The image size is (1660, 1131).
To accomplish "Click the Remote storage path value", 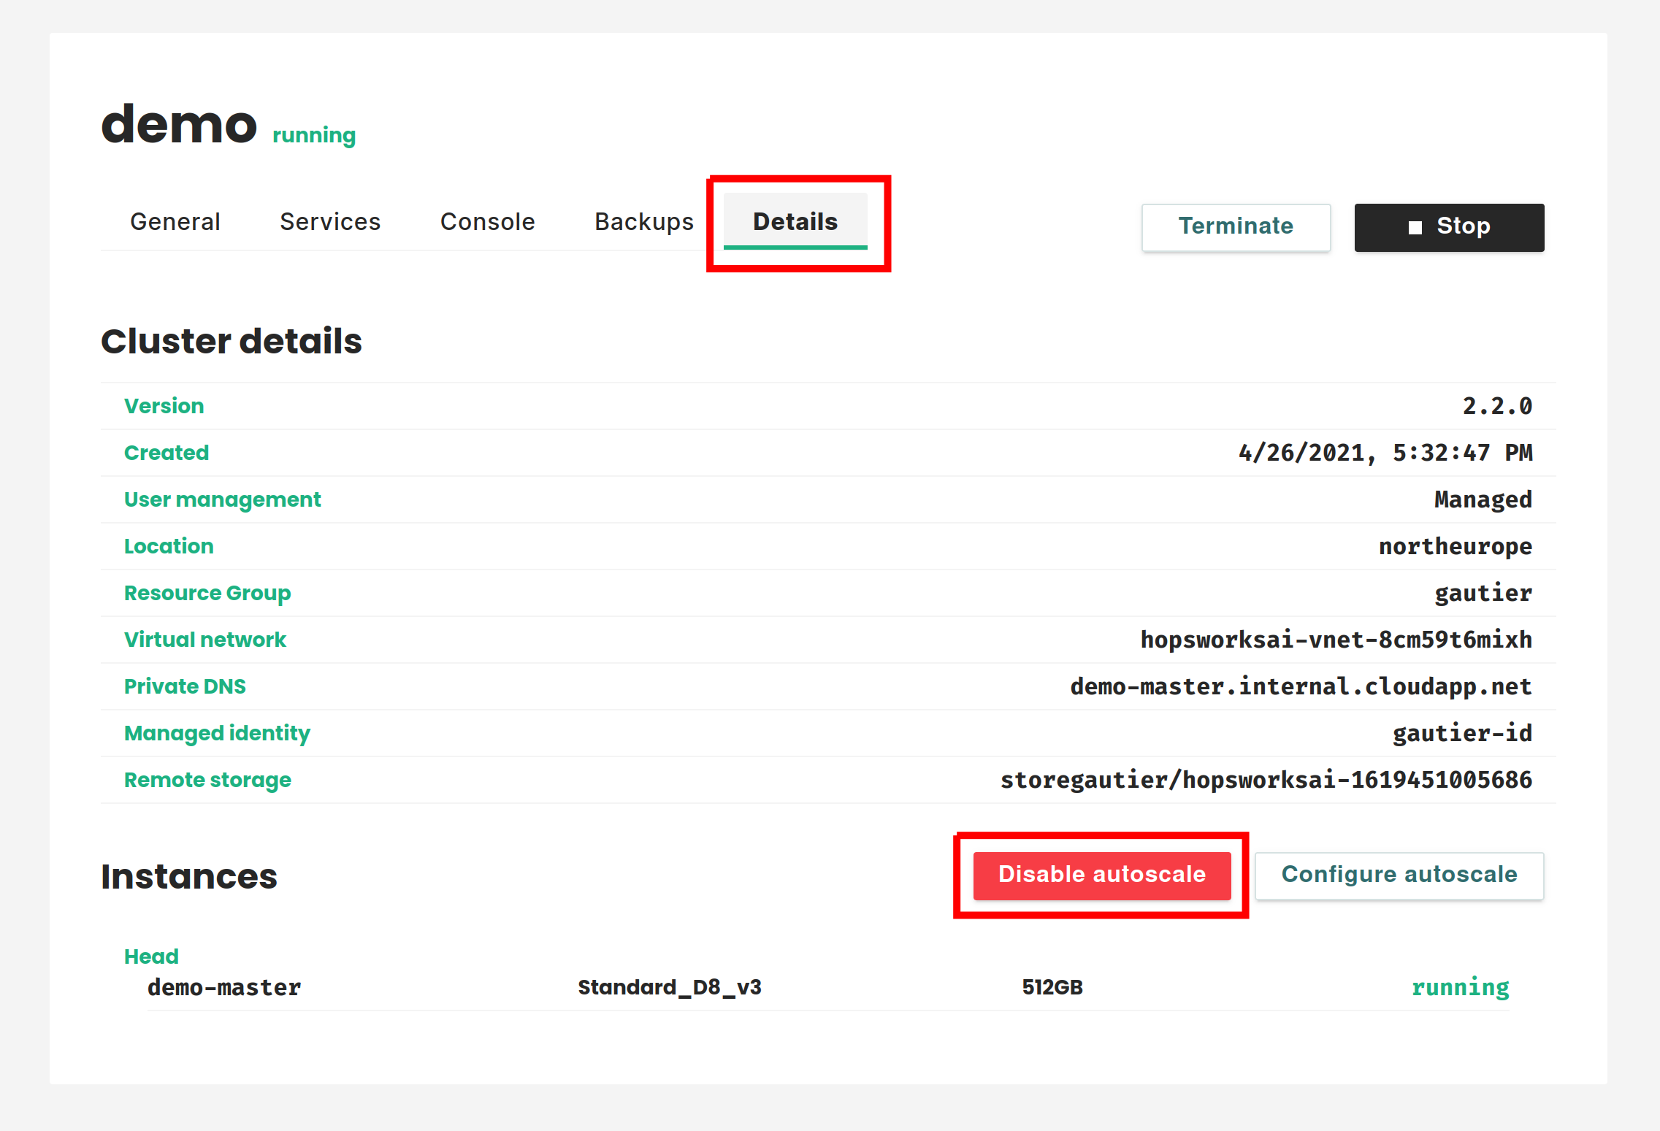I will [x=1266, y=780].
